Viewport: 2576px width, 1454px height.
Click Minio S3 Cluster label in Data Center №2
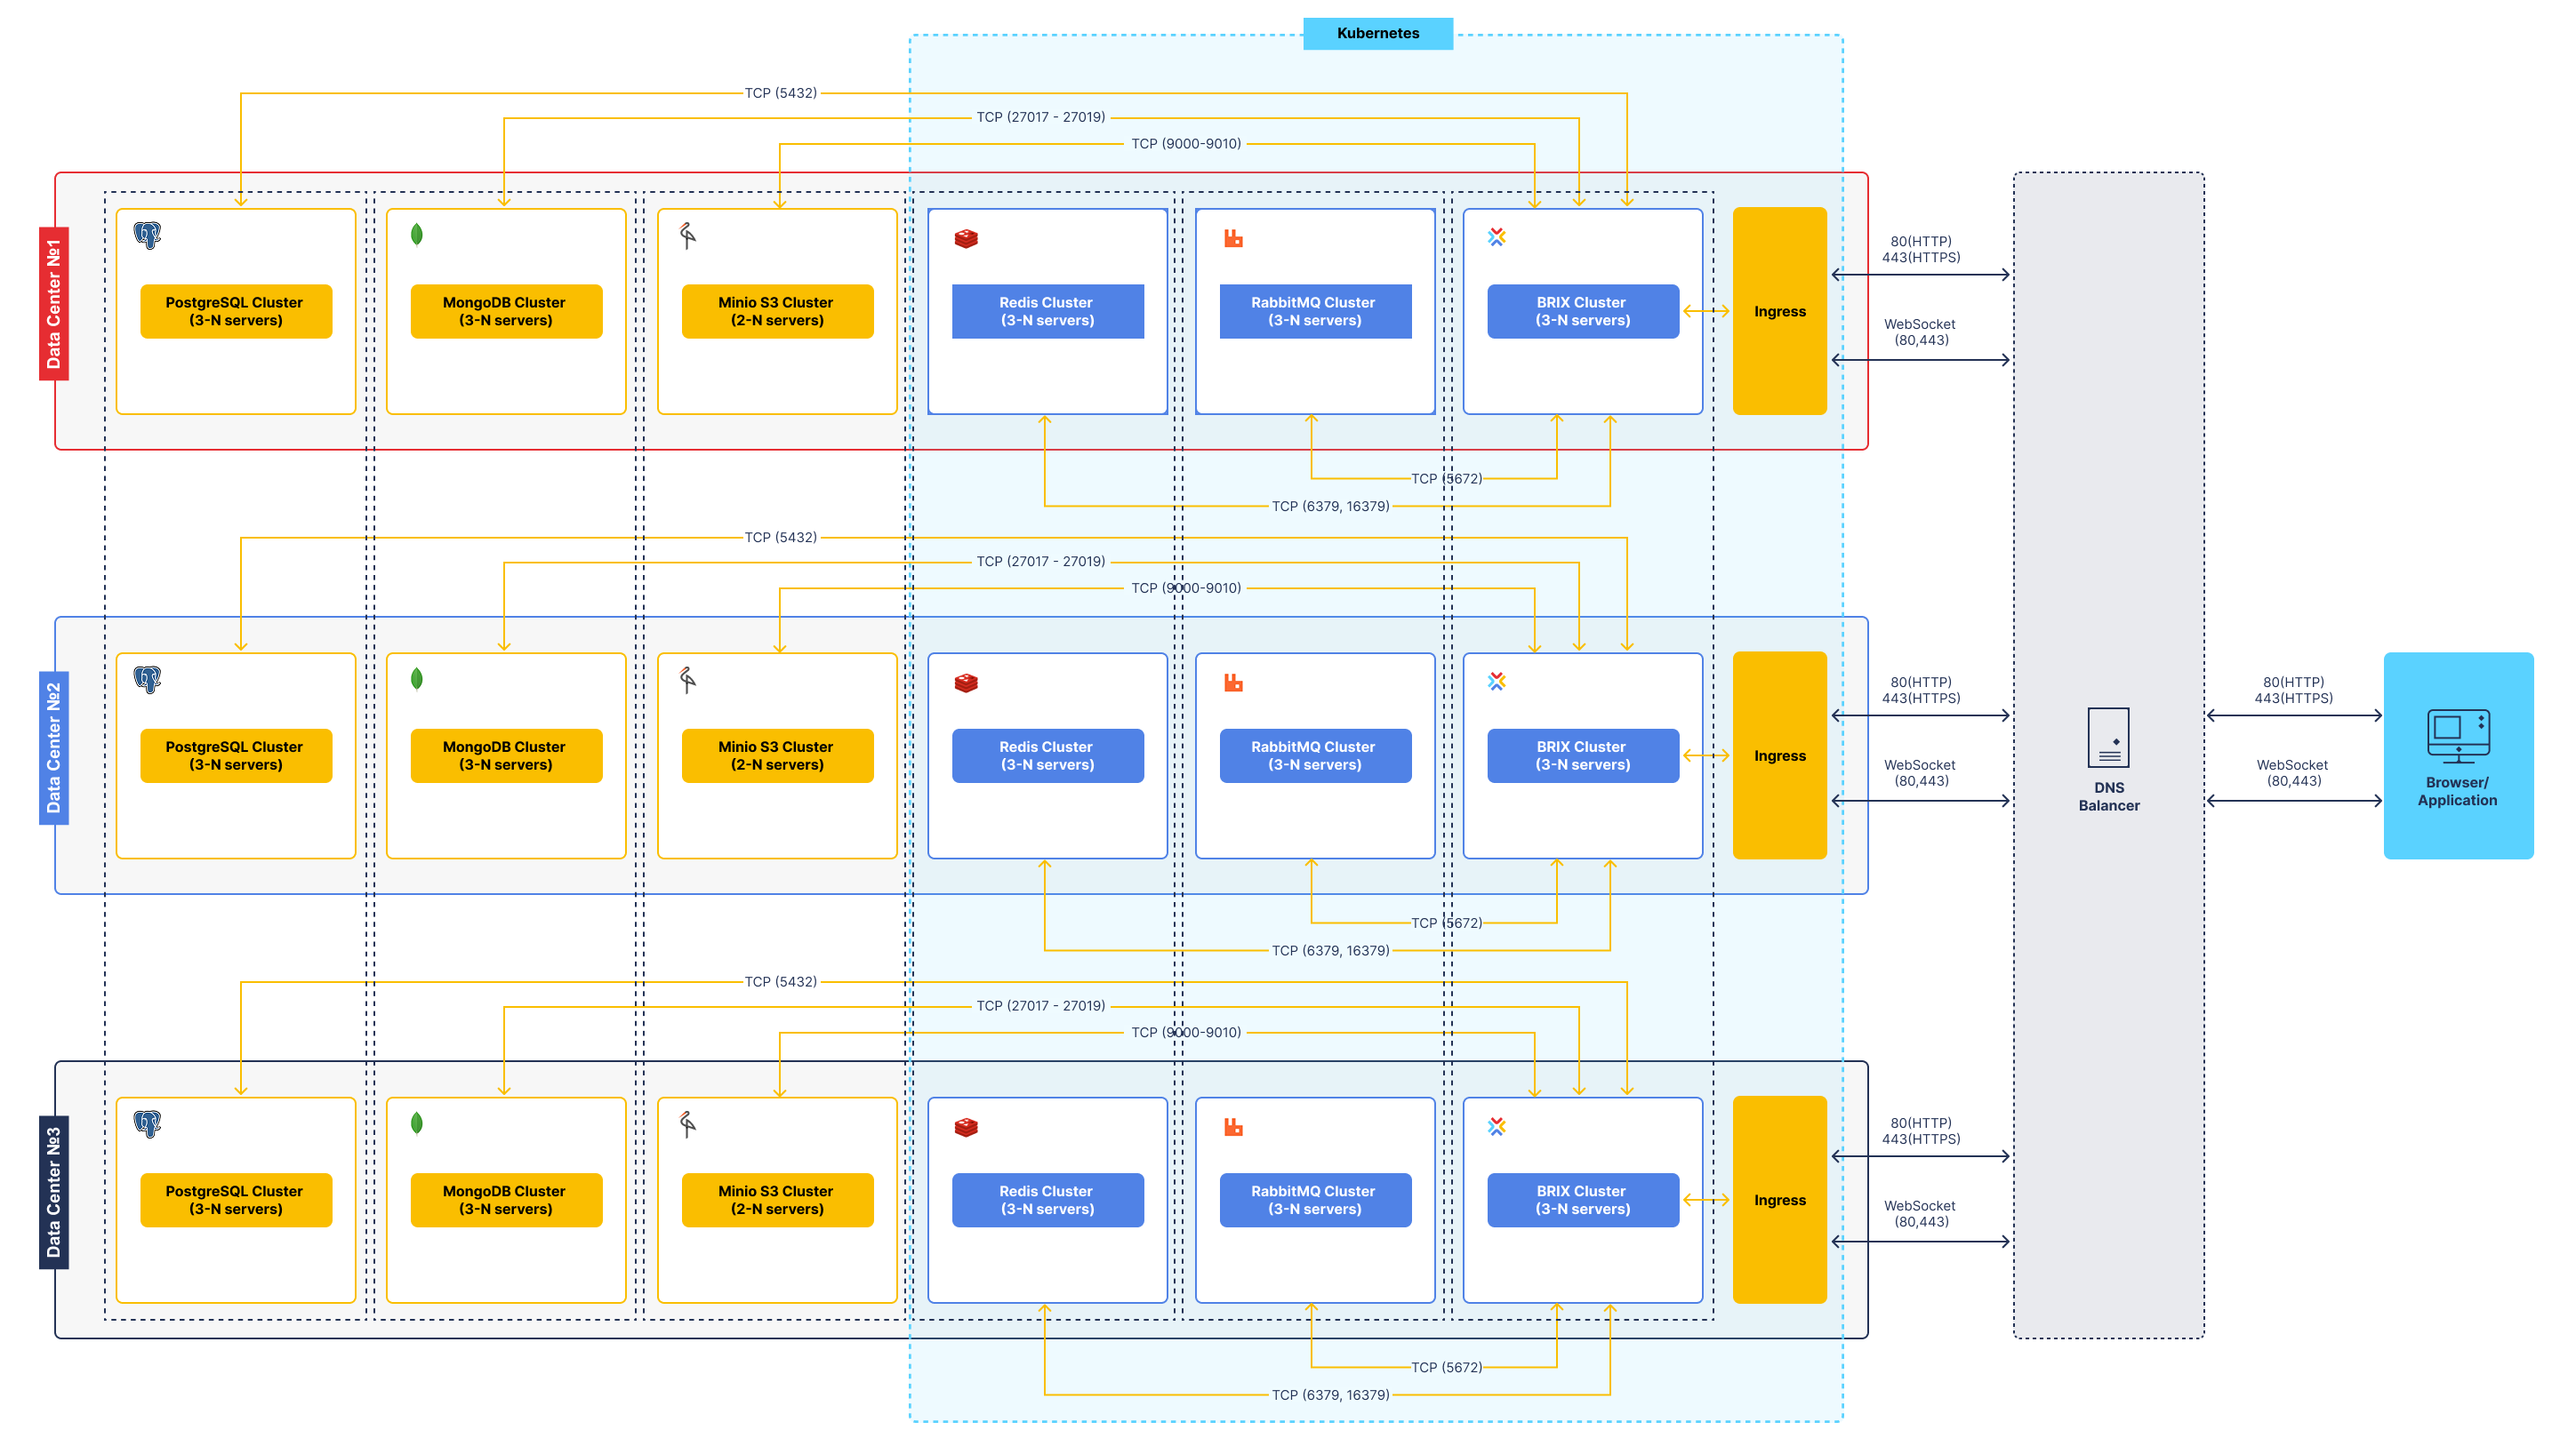tap(777, 755)
